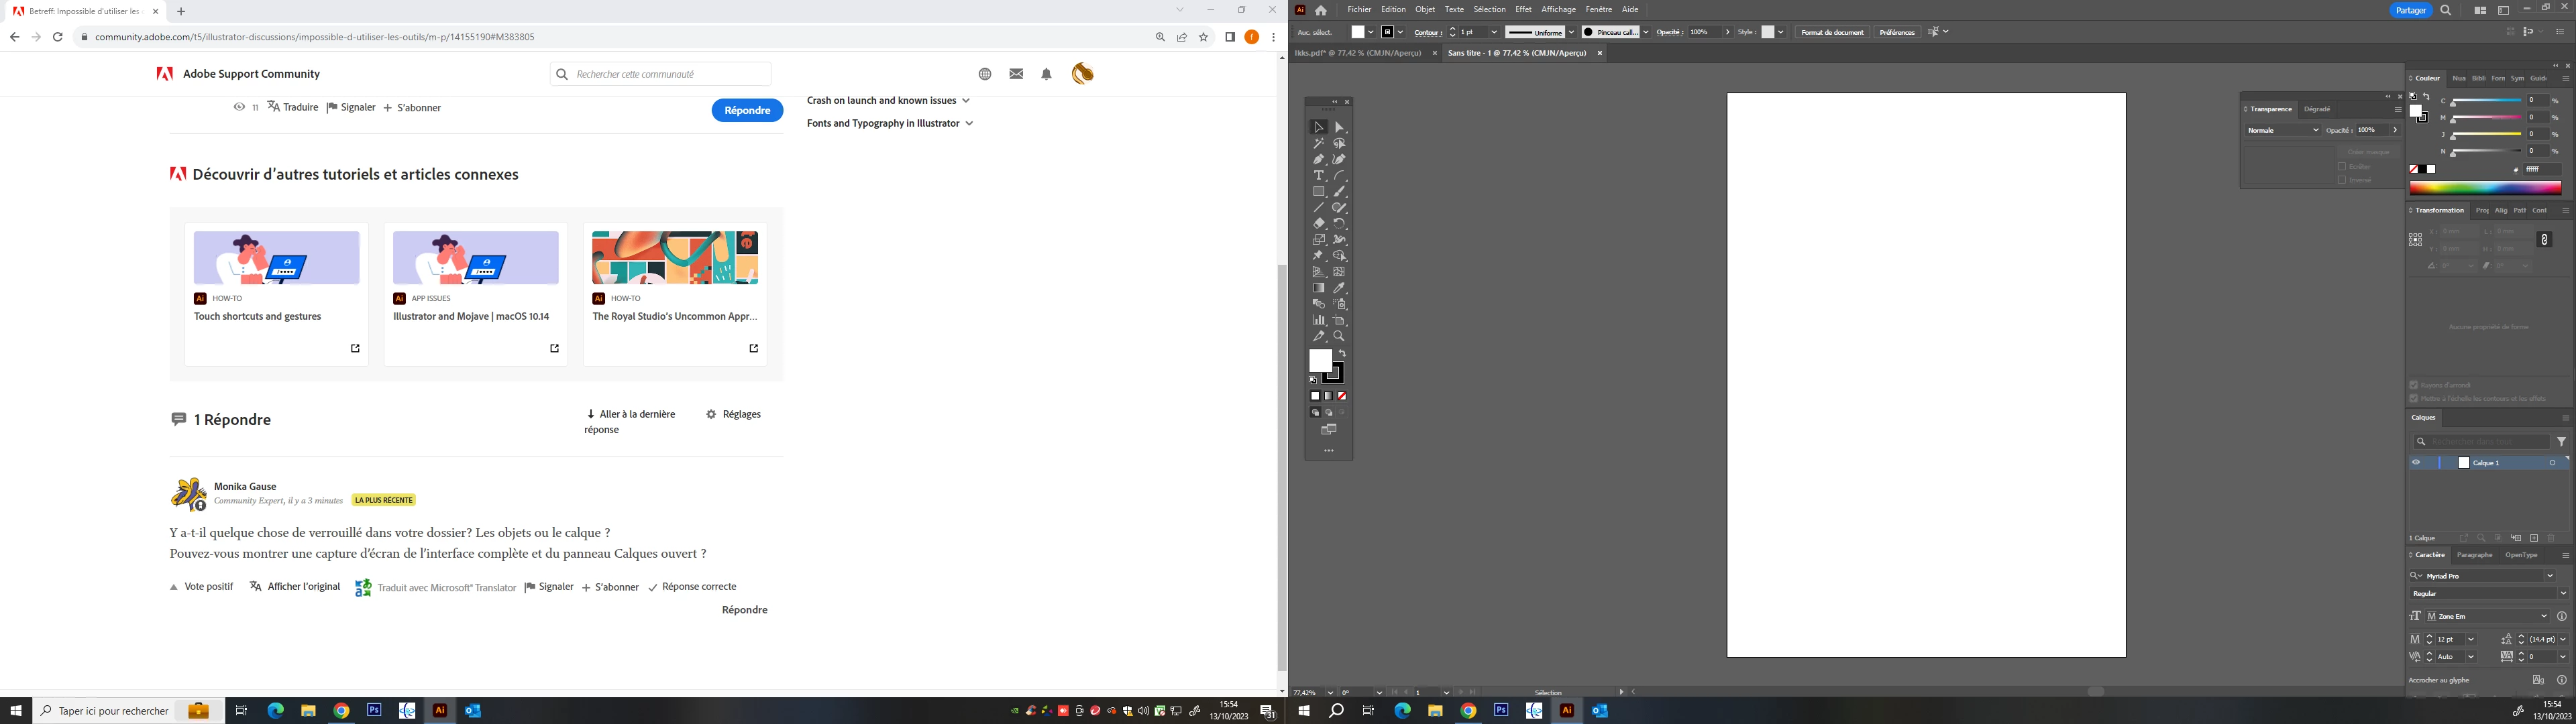This screenshot has width=2576, height=724.
Task: Select the Type tool
Action: [1319, 176]
